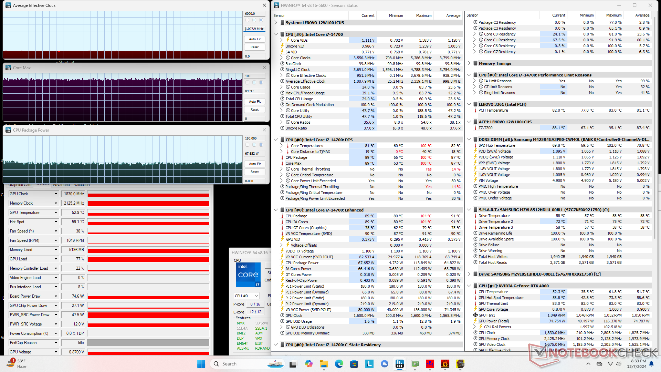
Task: Click the Windows Start button
Action: [x=201, y=364]
